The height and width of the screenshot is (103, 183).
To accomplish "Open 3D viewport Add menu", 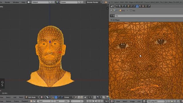I will [x=15, y=97].
